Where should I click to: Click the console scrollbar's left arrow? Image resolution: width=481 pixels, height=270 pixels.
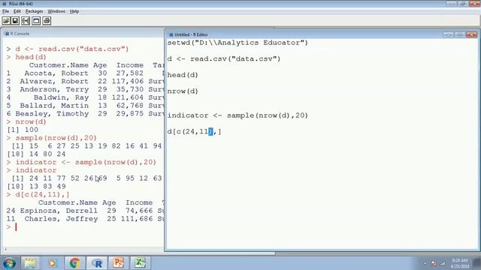(5, 250)
